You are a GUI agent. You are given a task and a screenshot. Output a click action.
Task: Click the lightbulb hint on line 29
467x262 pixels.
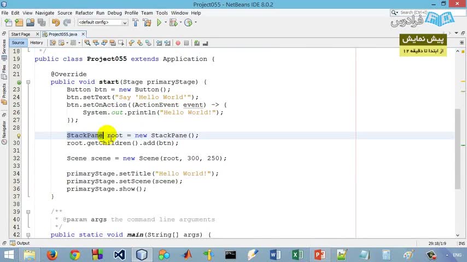pyautogui.click(x=19, y=136)
